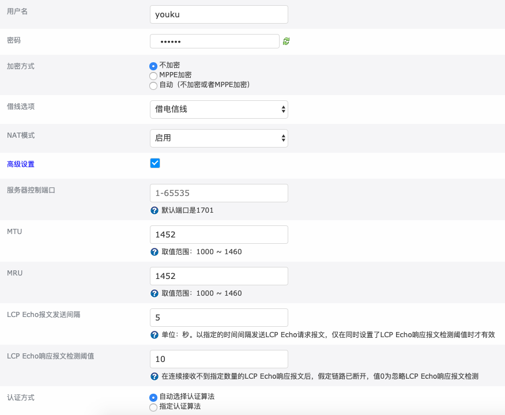
Task: Click the MTU value input field
Action: 218,235
